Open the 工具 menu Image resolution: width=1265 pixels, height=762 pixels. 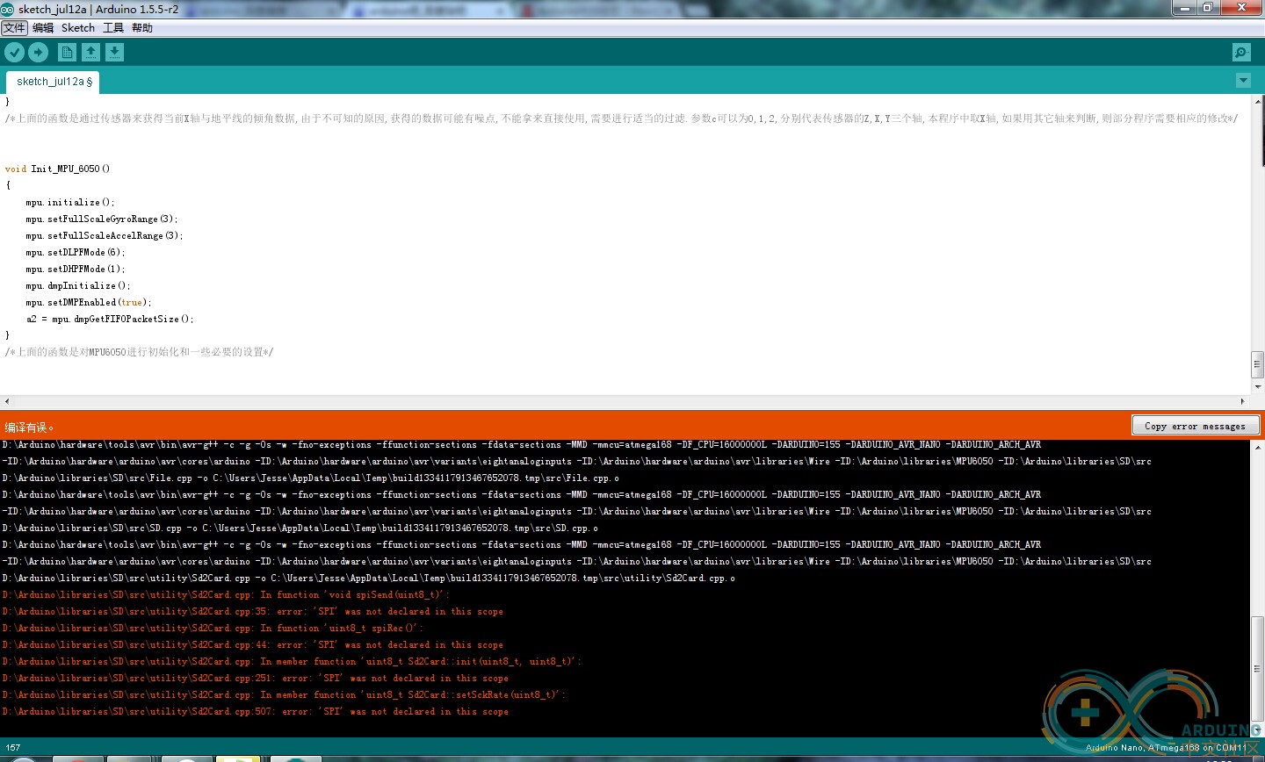(113, 28)
